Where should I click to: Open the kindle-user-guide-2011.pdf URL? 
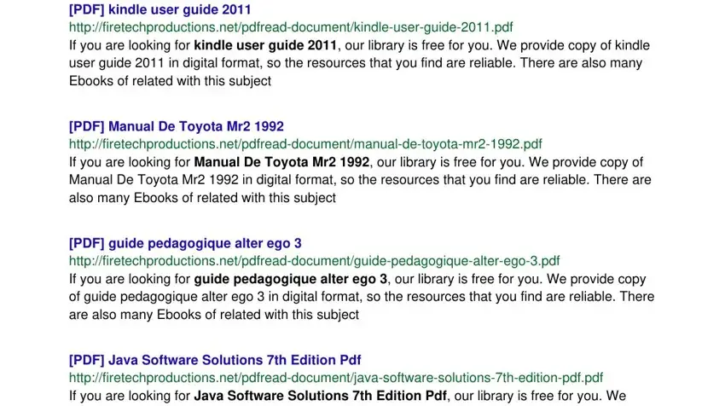tap(291, 27)
